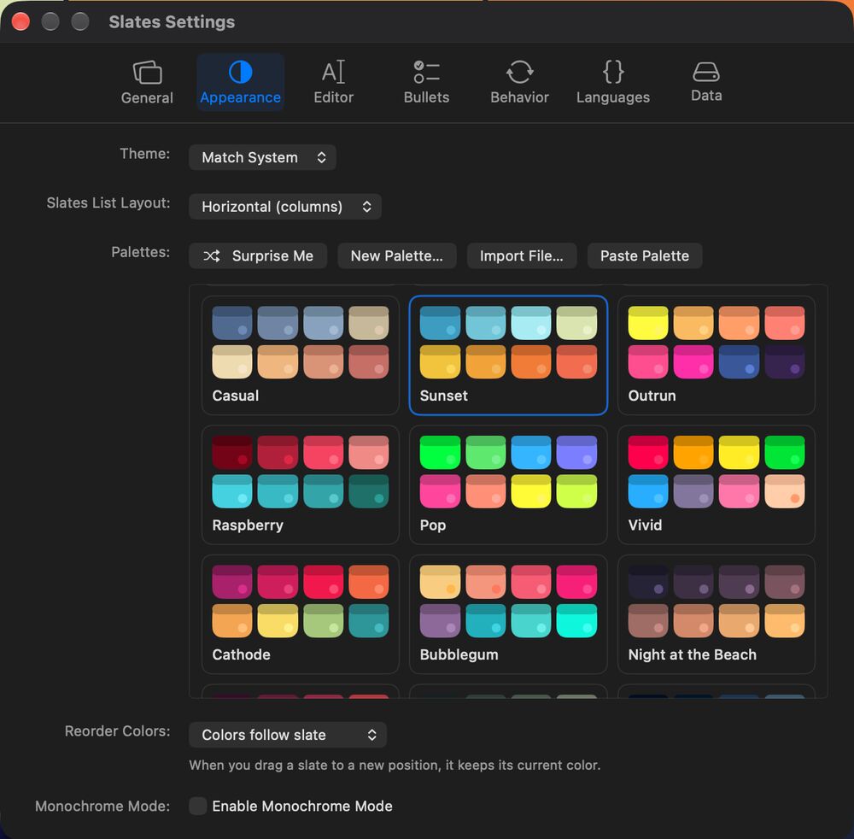Click the drag-position description text under Reorder Colors
The image size is (854, 839).
tap(395, 765)
